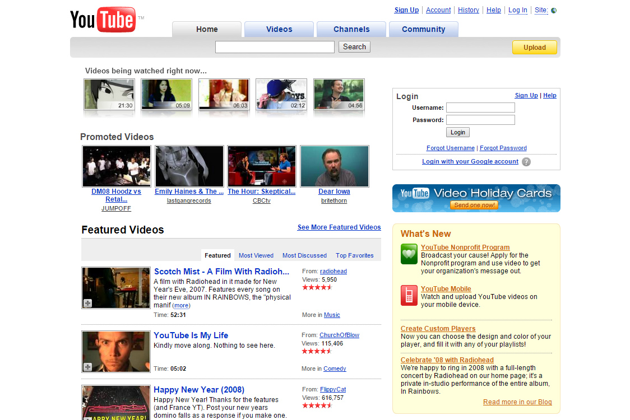
Task: Open the Channels tab
Action: click(x=351, y=29)
